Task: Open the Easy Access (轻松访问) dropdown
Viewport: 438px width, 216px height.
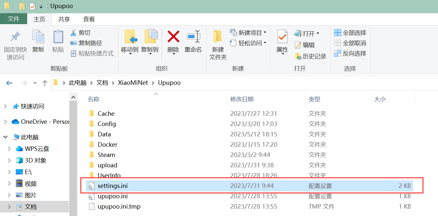Action: click(x=248, y=43)
